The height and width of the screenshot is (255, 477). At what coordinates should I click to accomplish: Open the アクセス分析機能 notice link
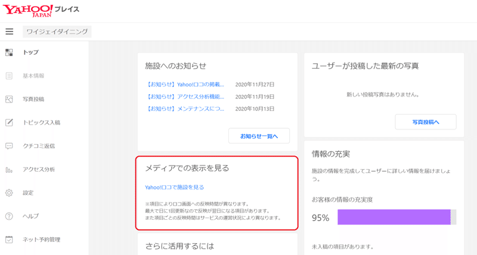185,97
